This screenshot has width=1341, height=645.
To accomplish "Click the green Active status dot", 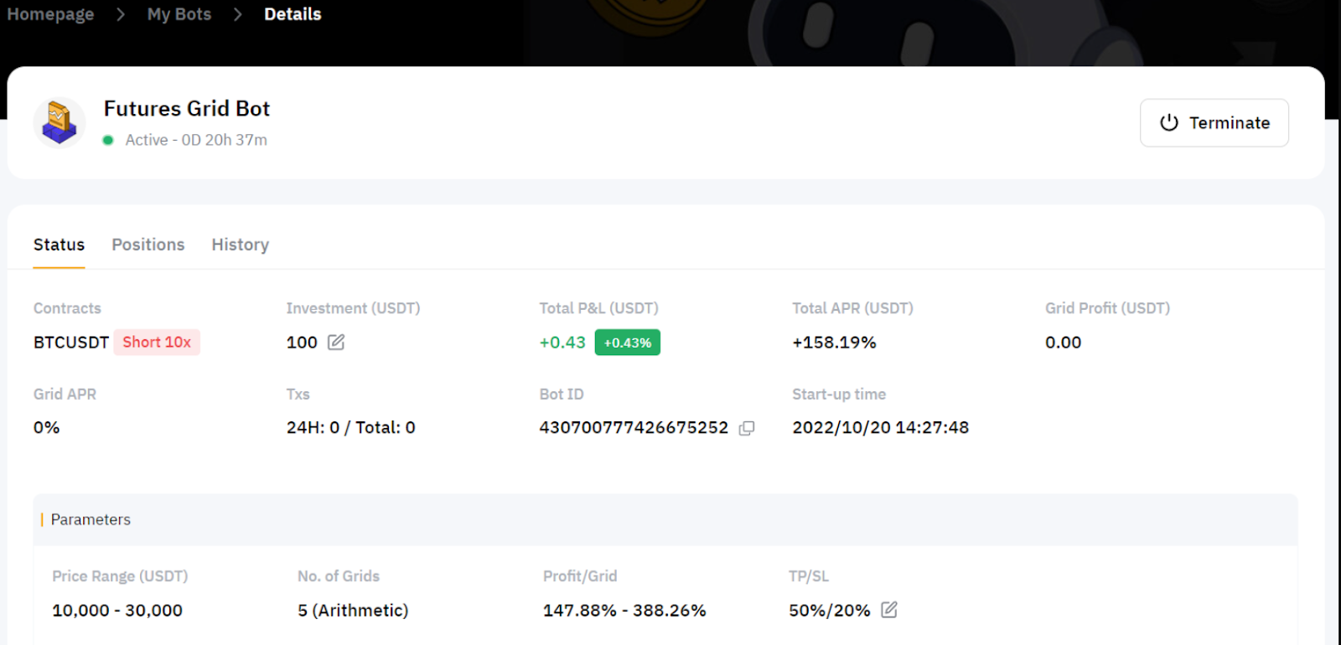I will click(108, 140).
